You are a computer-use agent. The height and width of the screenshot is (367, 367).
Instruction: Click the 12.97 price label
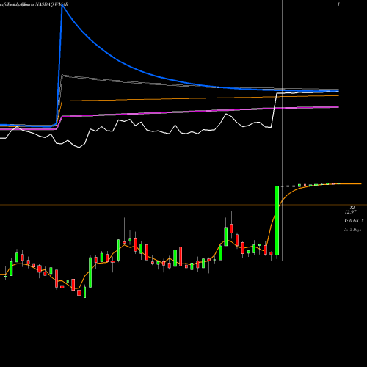click(350, 212)
